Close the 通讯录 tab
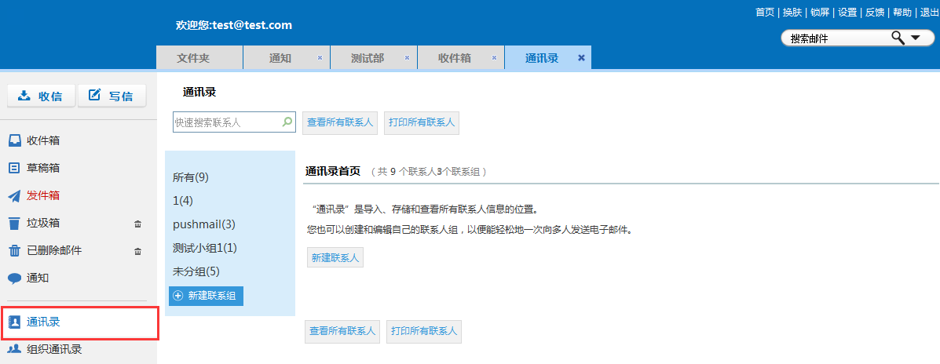 click(581, 58)
